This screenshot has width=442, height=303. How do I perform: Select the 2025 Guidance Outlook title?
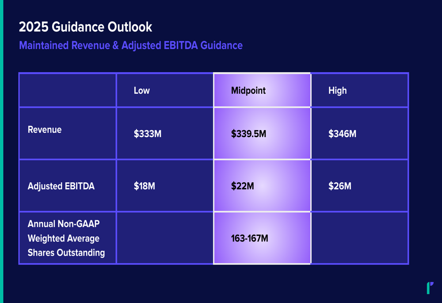click(x=85, y=27)
